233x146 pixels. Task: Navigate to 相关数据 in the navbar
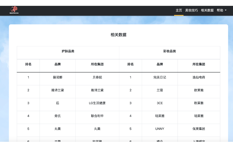click(x=207, y=10)
